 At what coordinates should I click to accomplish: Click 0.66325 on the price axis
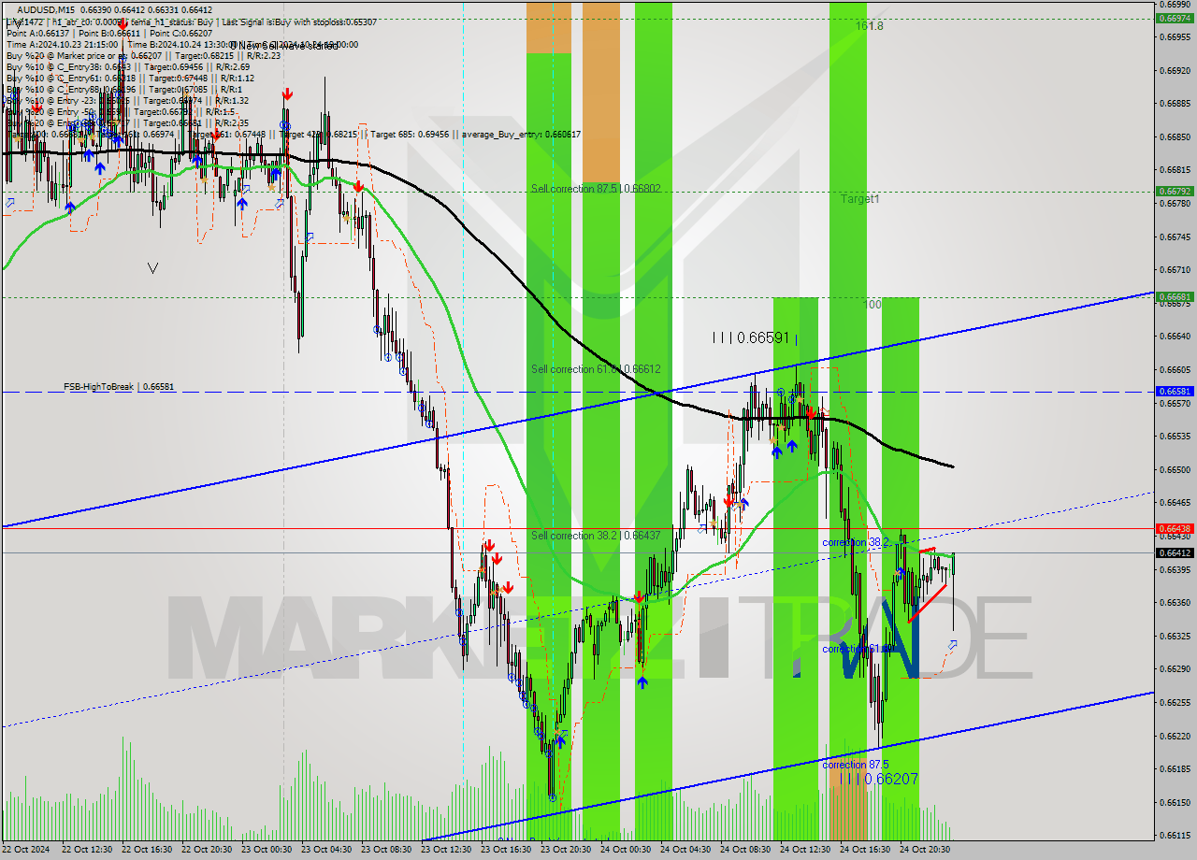1174,636
